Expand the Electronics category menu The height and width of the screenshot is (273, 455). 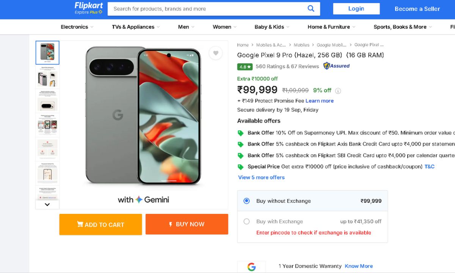[x=77, y=27]
